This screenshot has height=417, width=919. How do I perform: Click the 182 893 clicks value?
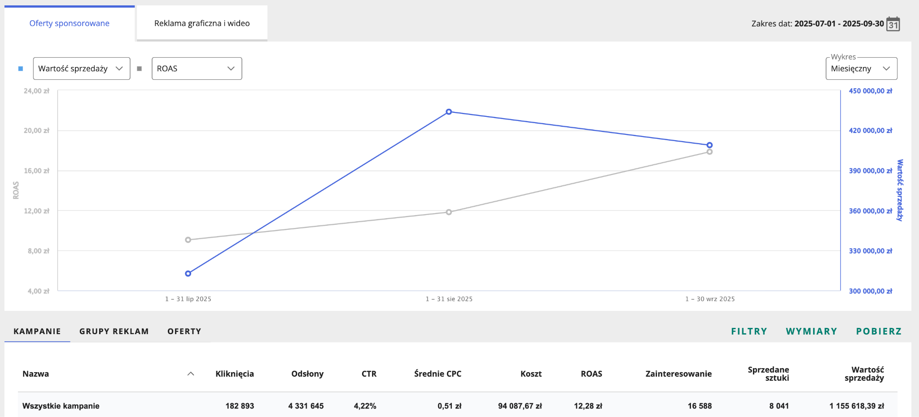click(x=240, y=406)
